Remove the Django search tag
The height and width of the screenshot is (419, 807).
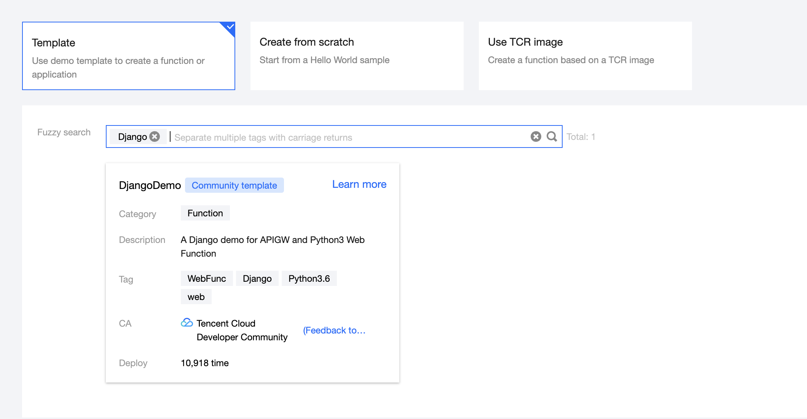[155, 136]
